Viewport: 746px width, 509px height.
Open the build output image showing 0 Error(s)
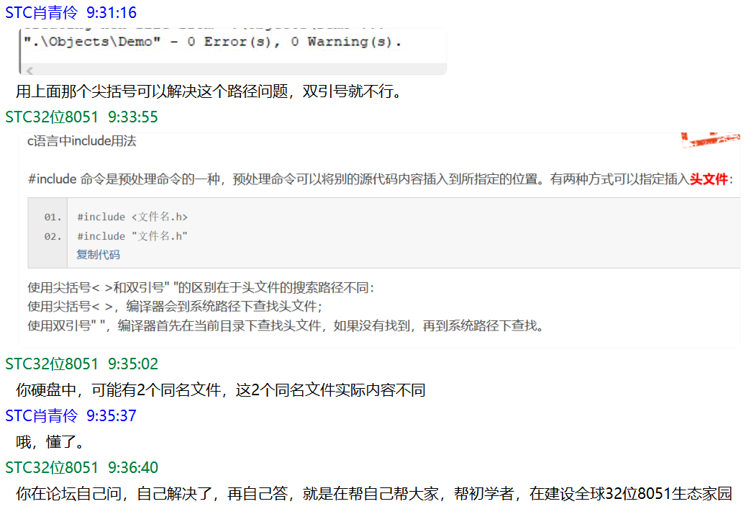click(232, 50)
